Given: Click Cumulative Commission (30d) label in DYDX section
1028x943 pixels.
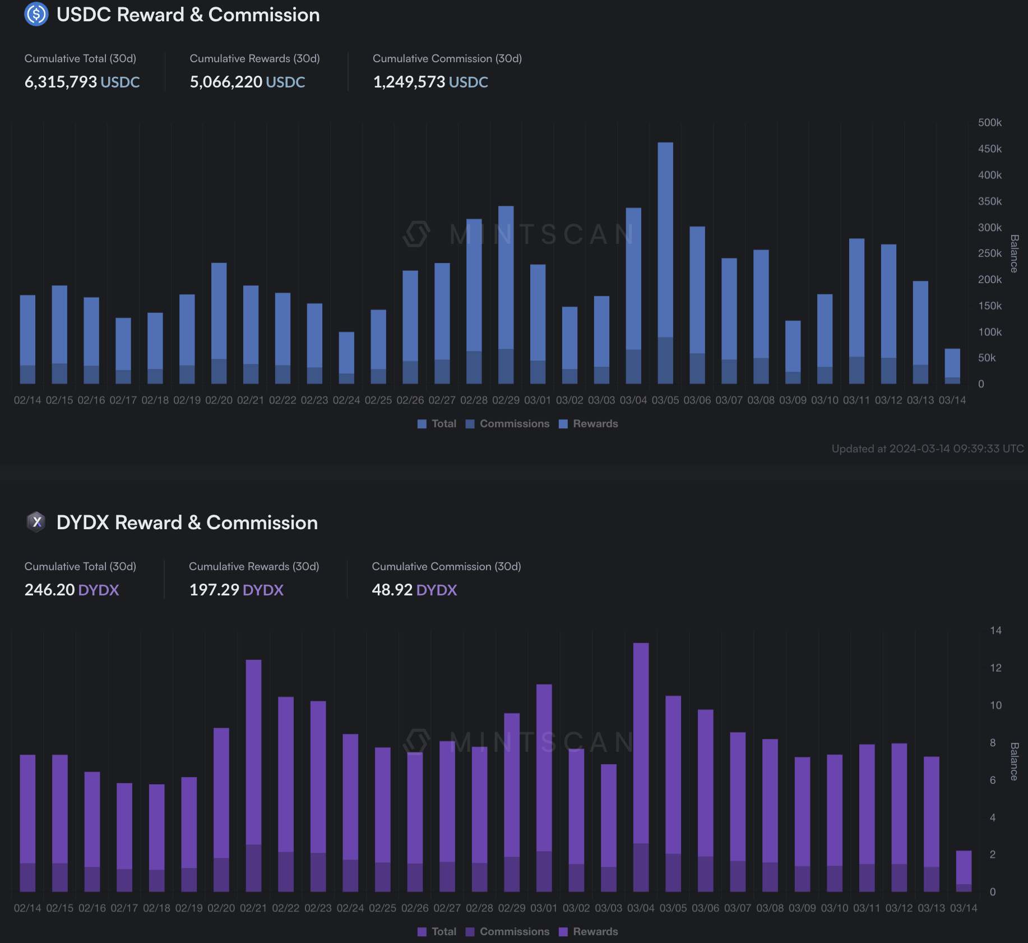Looking at the screenshot, I should click(x=447, y=566).
